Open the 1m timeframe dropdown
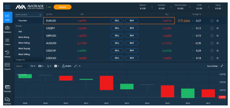The height and width of the screenshot is (108, 230). tap(33, 66)
